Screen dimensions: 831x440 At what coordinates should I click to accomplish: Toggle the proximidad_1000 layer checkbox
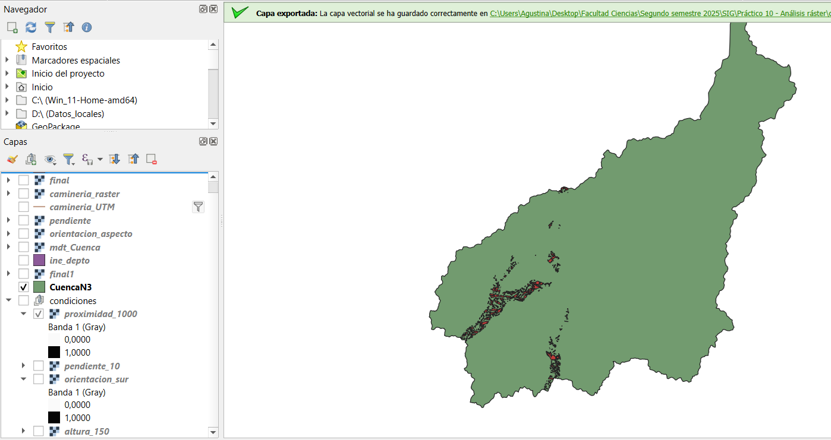tap(39, 314)
